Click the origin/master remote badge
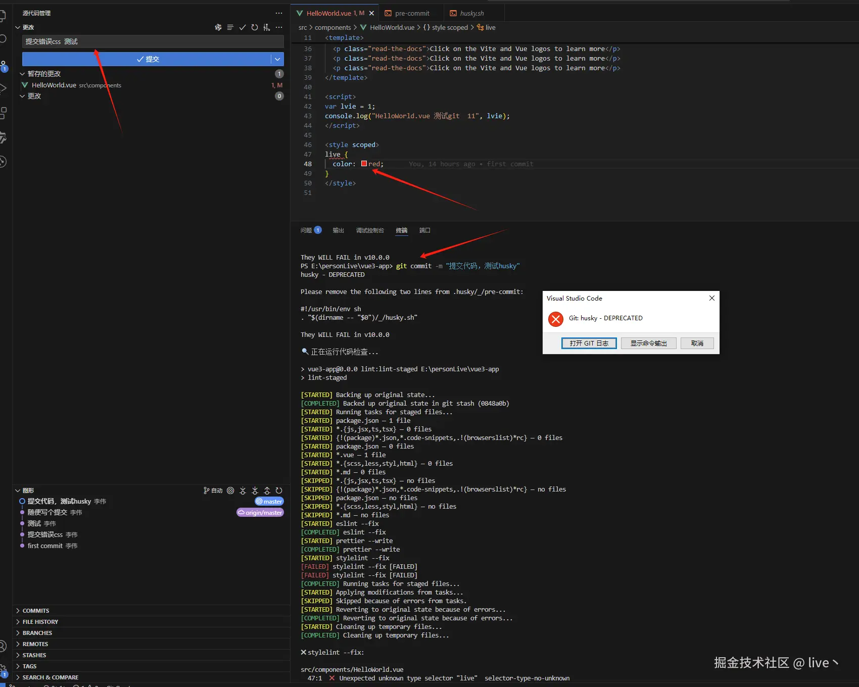This screenshot has width=859, height=687. (x=260, y=513)
